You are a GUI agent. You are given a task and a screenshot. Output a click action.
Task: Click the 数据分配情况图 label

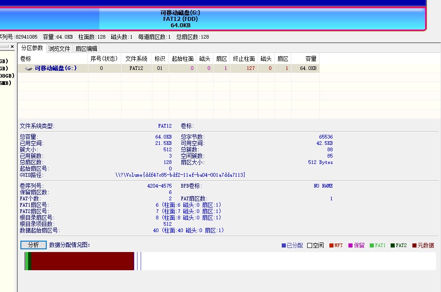pyautogui.click(x=69, y=245)
